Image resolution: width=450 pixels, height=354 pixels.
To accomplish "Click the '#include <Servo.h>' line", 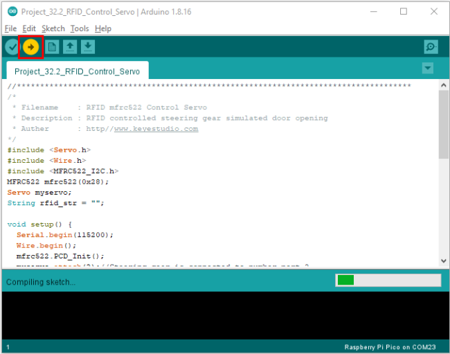I will point(48,150).
